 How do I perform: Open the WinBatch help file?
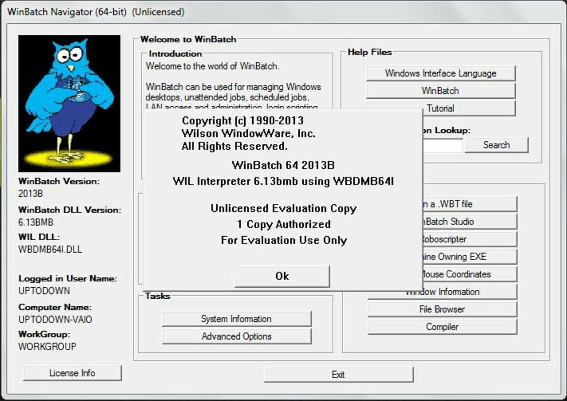pyautogui.click(x=441, y=91)
